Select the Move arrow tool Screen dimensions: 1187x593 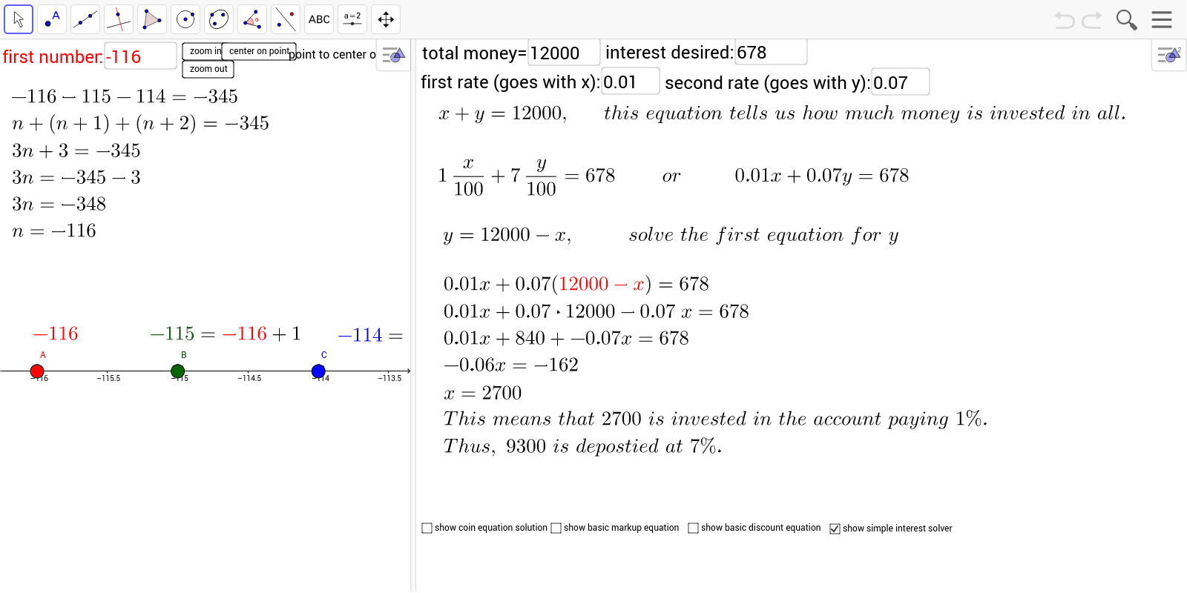click(19, 19)
